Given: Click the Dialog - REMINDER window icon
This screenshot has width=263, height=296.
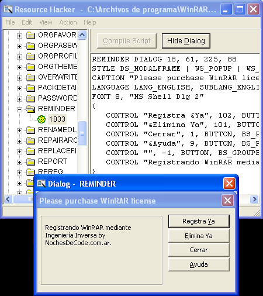Looking at the screenshot, I should coord(41,184).
